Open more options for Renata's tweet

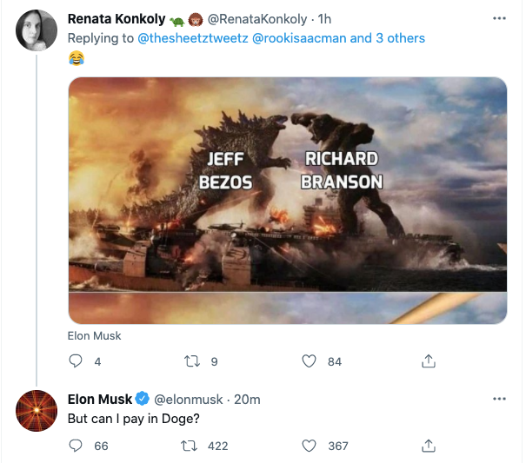499,19
